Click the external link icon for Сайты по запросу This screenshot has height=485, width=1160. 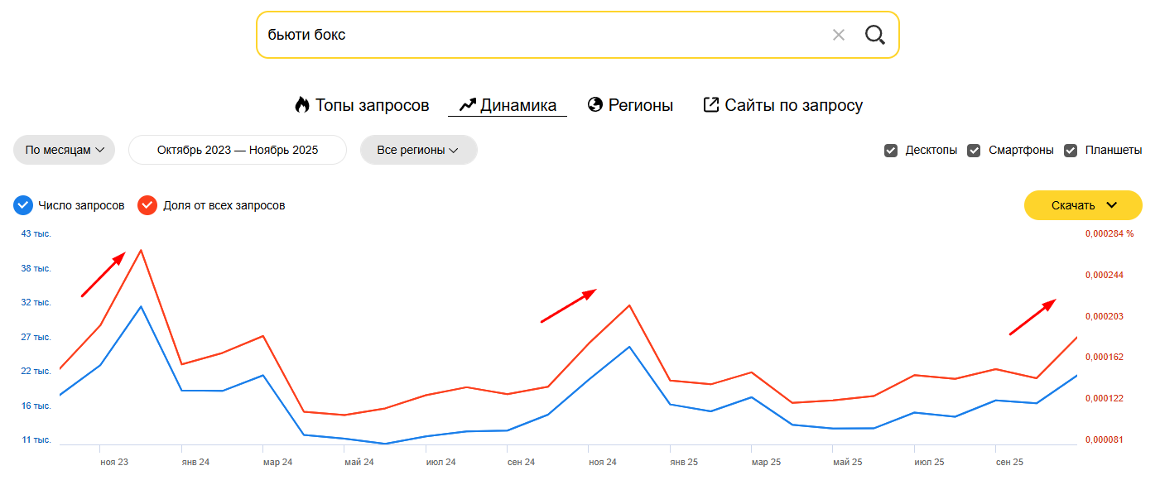tap(710, 105)
